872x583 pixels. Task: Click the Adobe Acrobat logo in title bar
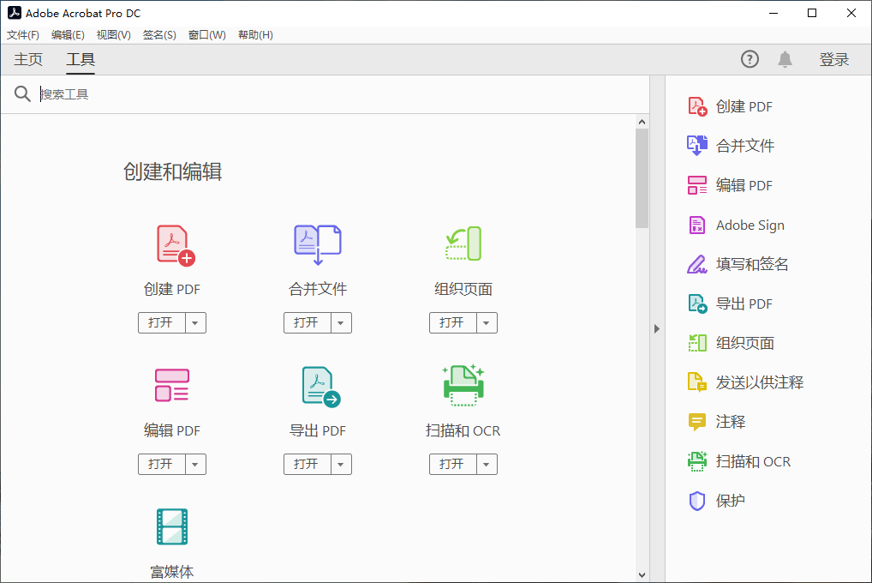15,13
